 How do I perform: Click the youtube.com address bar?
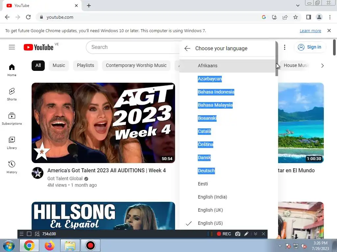(148, 17)
